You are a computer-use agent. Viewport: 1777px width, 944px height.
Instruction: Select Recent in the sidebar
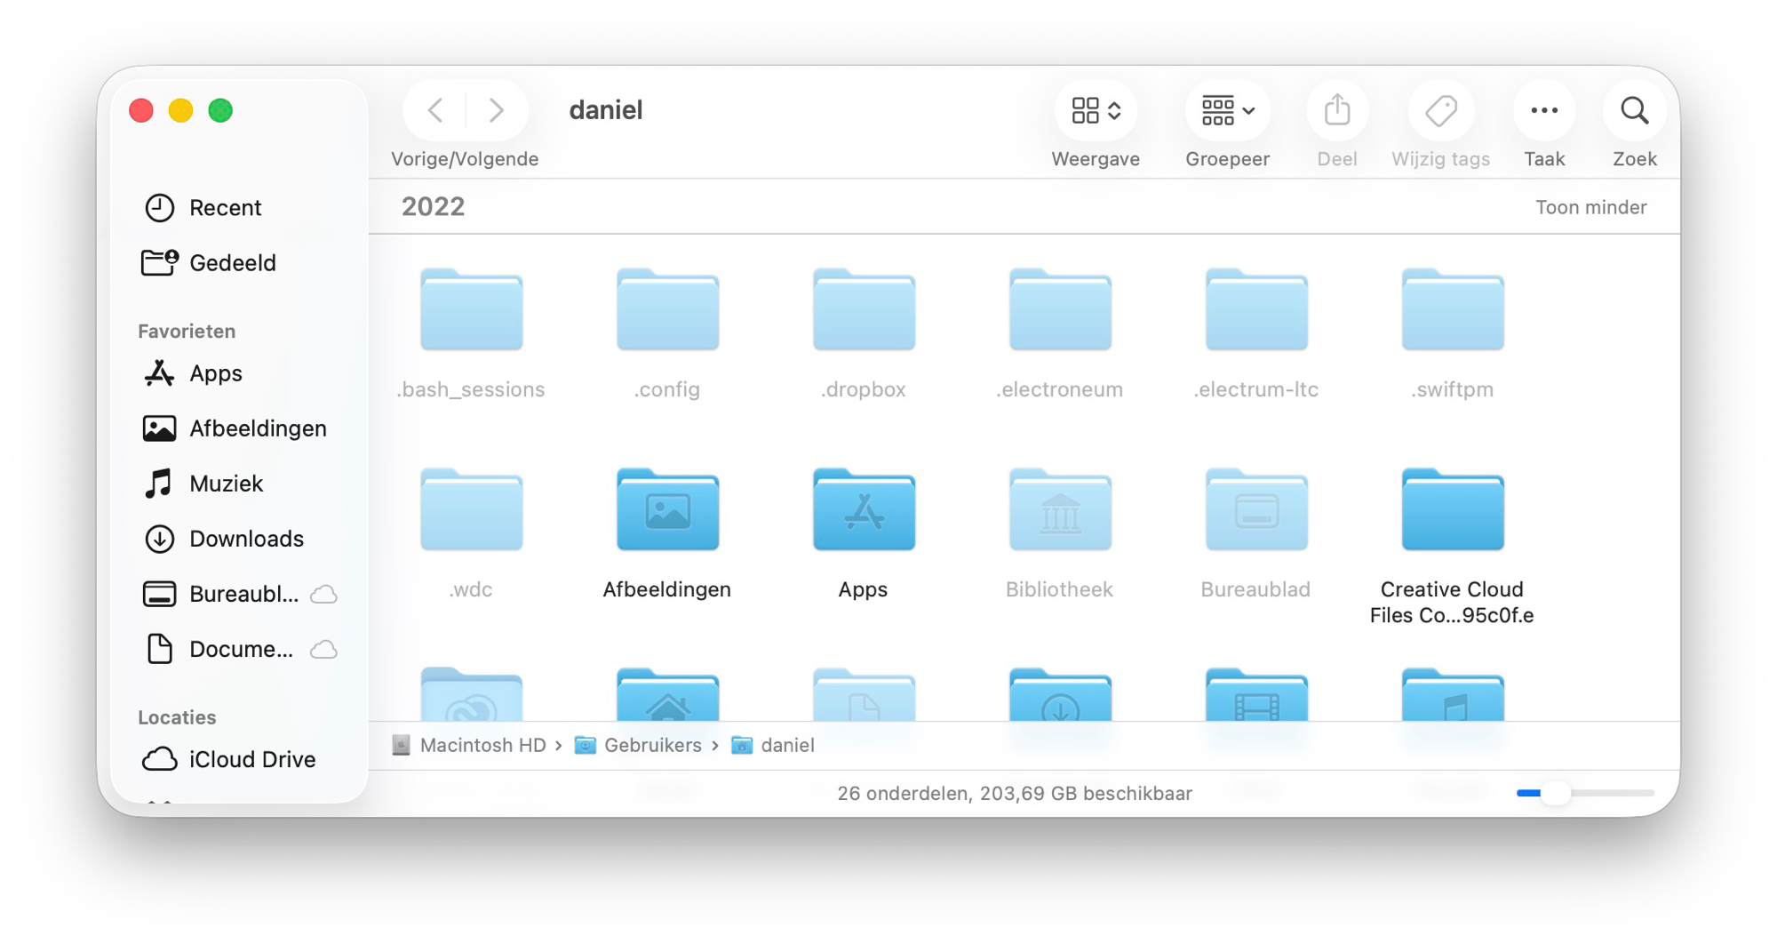(x=225, y=208)
